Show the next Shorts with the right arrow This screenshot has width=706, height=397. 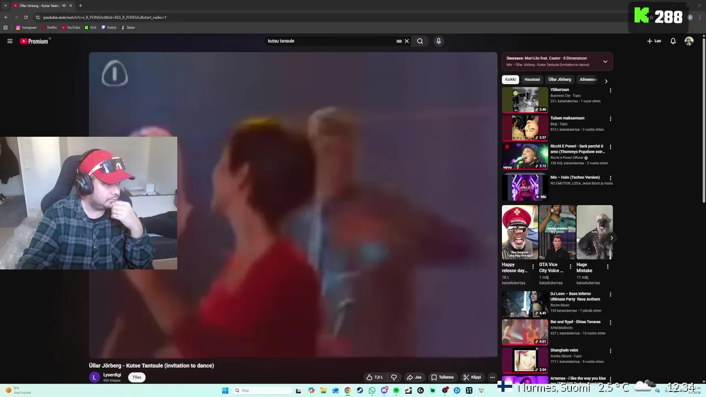pos(611,238)
